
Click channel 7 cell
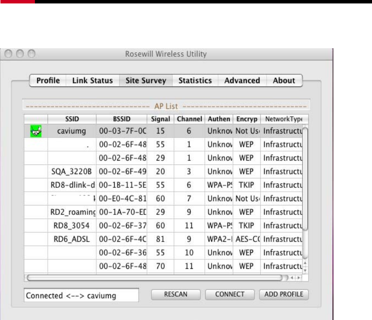(x=189, y=199)
